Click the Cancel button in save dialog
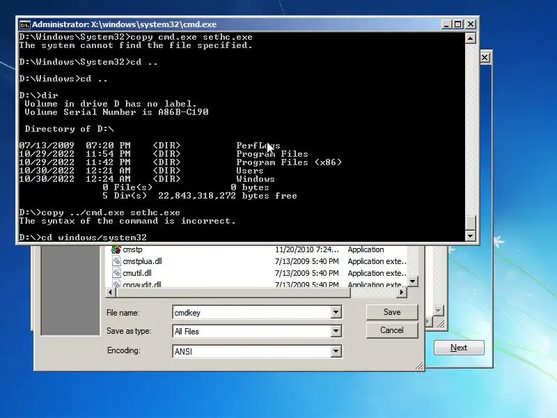 click(x=392, y=330)
